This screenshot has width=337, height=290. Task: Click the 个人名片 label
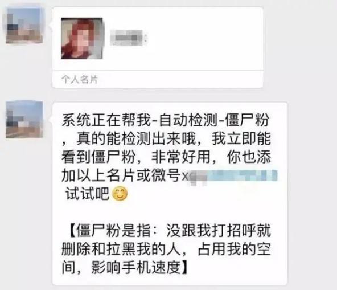pos(80,79)
